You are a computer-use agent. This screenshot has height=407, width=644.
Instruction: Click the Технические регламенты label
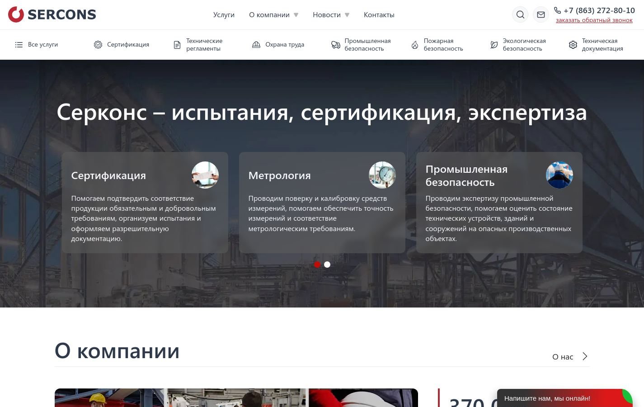tap(204, 45)
